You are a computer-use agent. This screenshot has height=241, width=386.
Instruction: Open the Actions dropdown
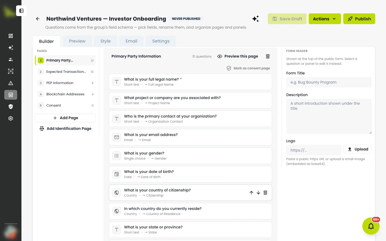tap(325, 19)
